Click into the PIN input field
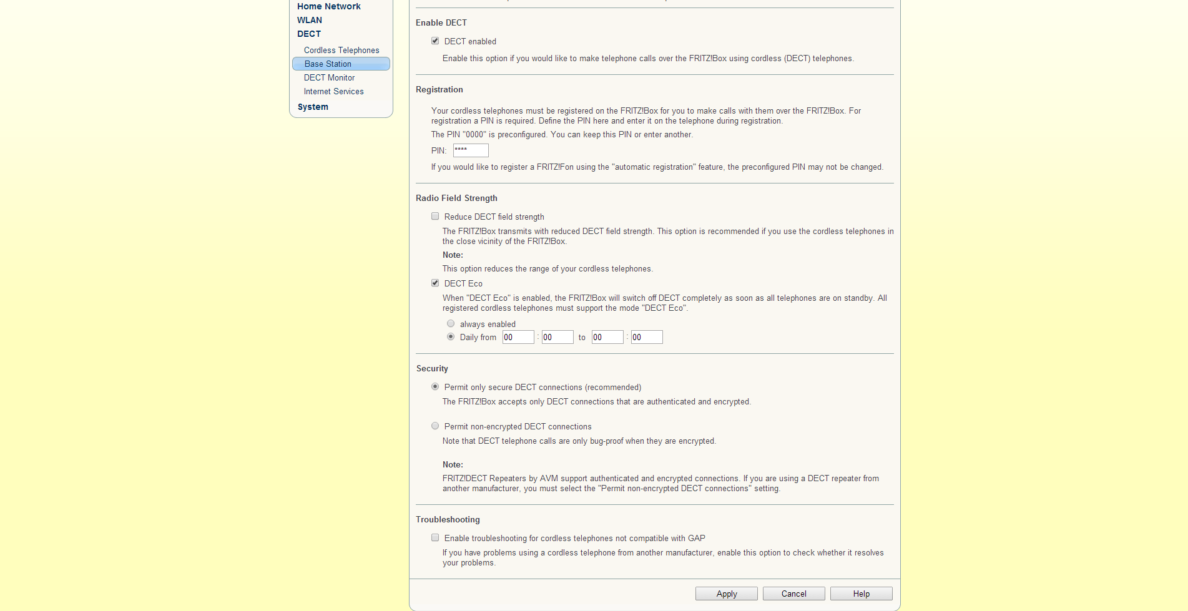Image resolution: width=1188 pixels, height=611 pixels. 471,150
